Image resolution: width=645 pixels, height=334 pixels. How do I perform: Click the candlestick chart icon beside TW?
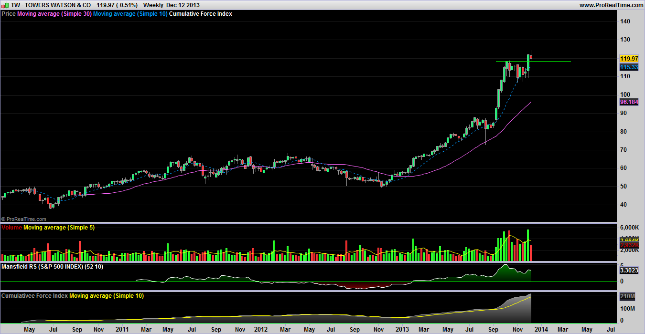pos(5,5)
